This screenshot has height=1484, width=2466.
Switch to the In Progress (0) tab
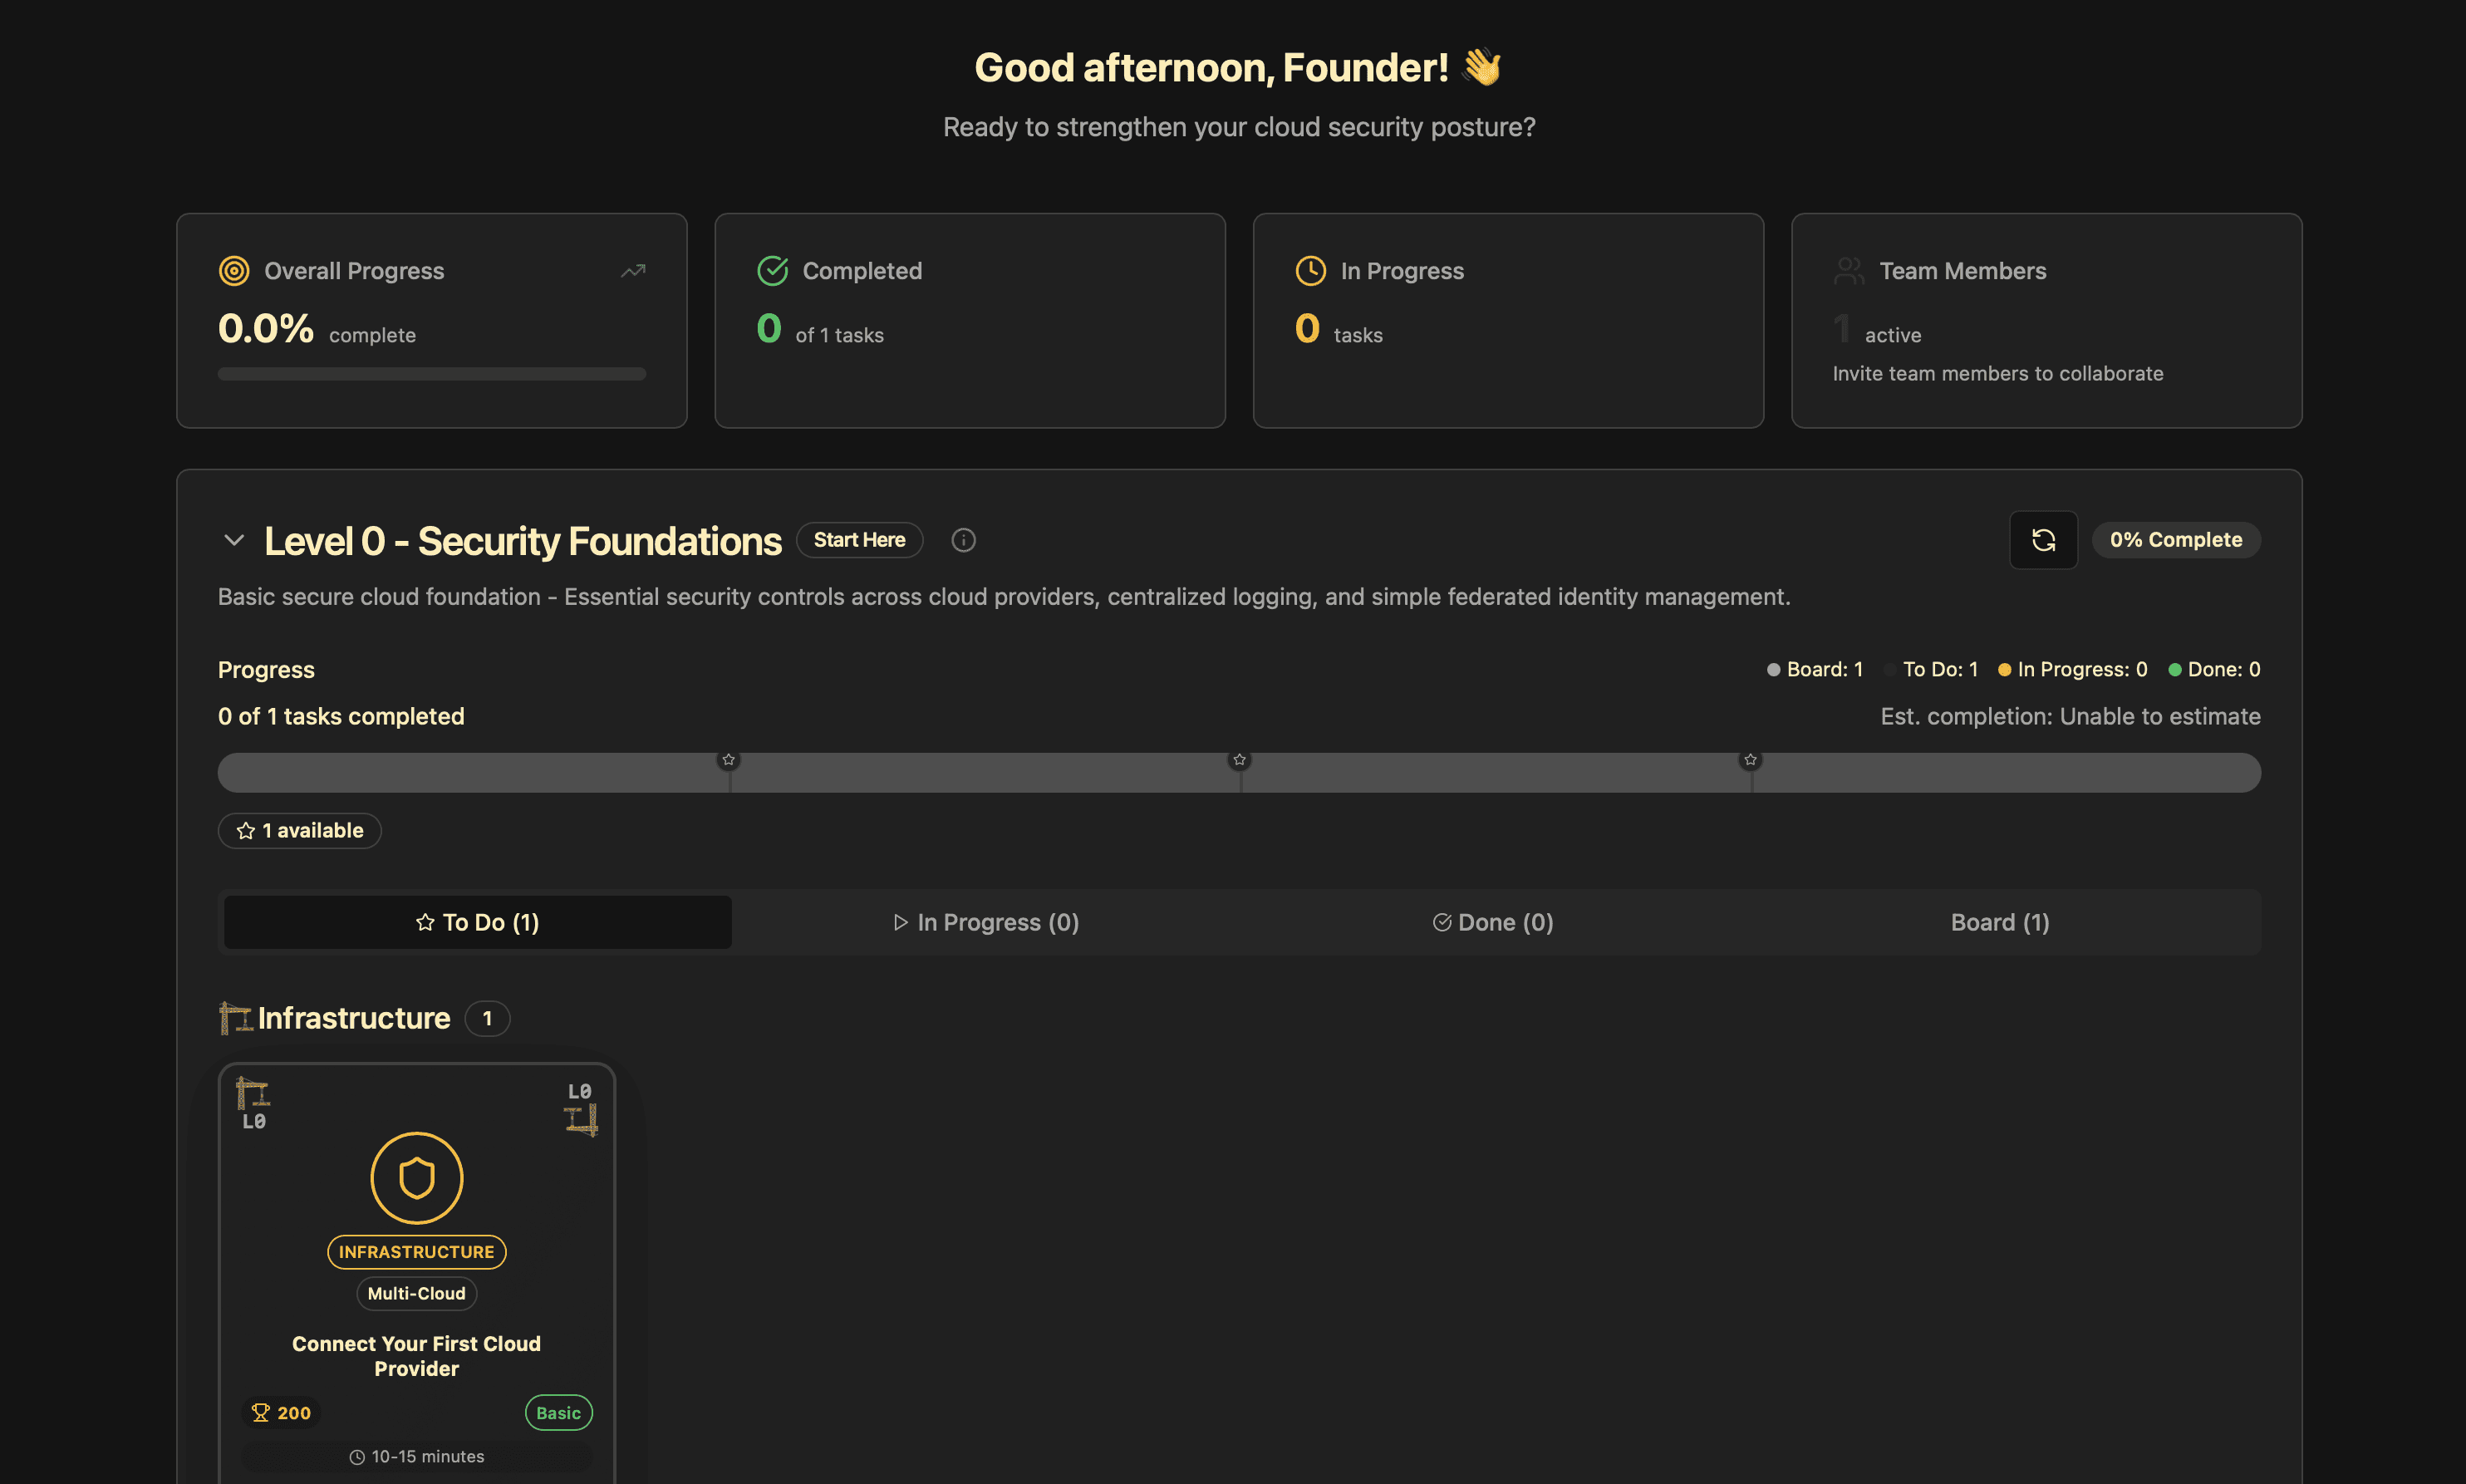pos(986,922)
